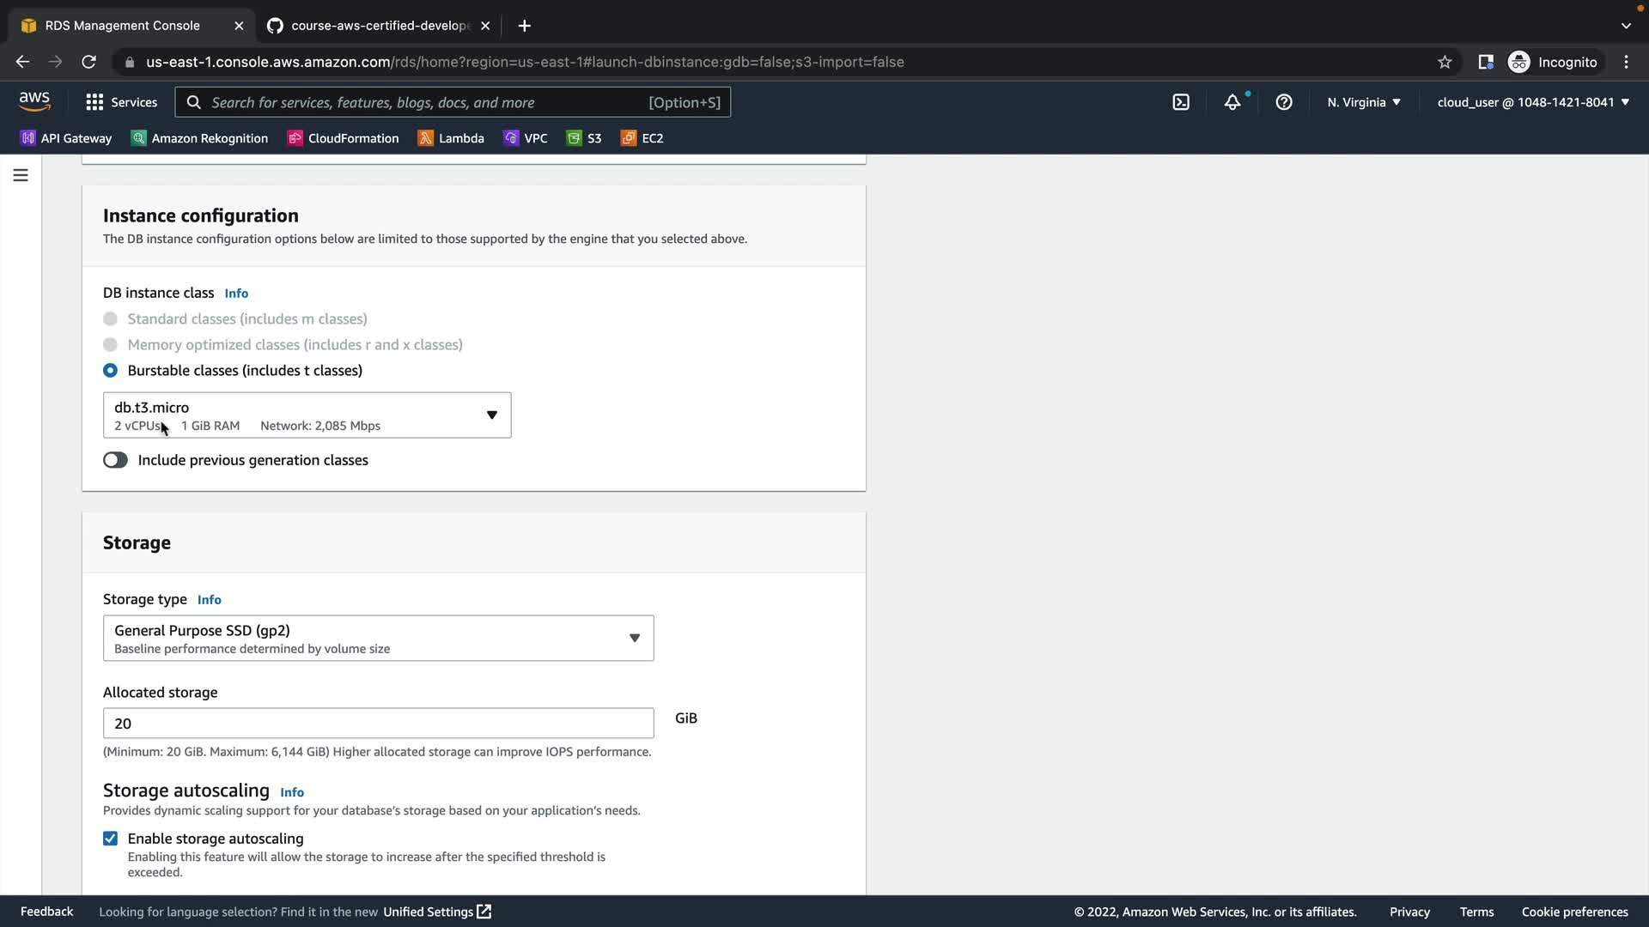The height and width of the screenshot is (927, 1649).
Task: Click the AWS logo home icon
Action: coord(34,101)
